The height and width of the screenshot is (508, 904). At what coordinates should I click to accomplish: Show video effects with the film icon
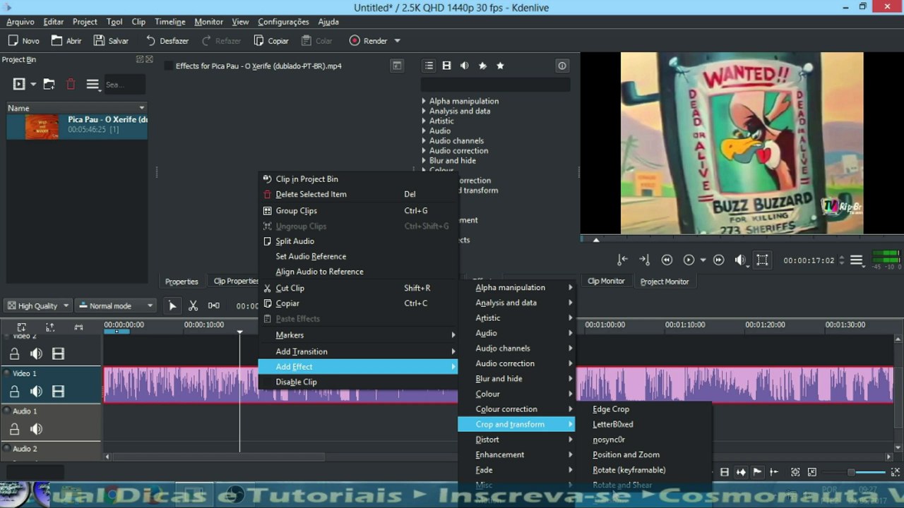[446, 66]
